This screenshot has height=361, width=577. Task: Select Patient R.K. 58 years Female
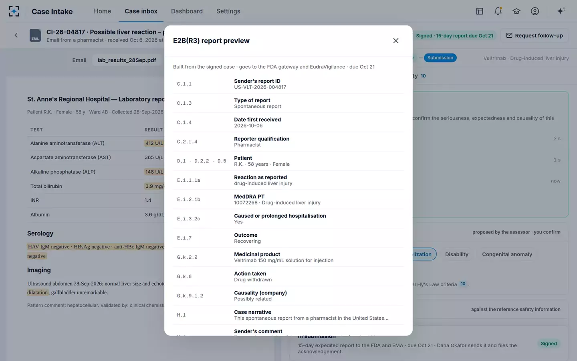[x=262, y=164]
